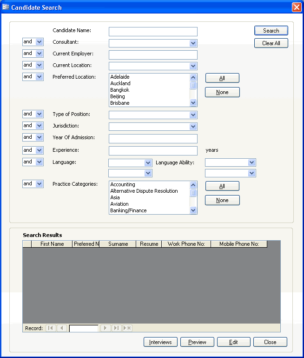Expand the Jurisdiction dropdown

[193, 127]
